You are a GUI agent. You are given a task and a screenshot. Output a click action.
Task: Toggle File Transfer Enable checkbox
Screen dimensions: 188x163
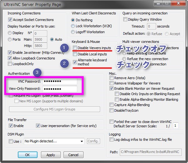[11, 126]
